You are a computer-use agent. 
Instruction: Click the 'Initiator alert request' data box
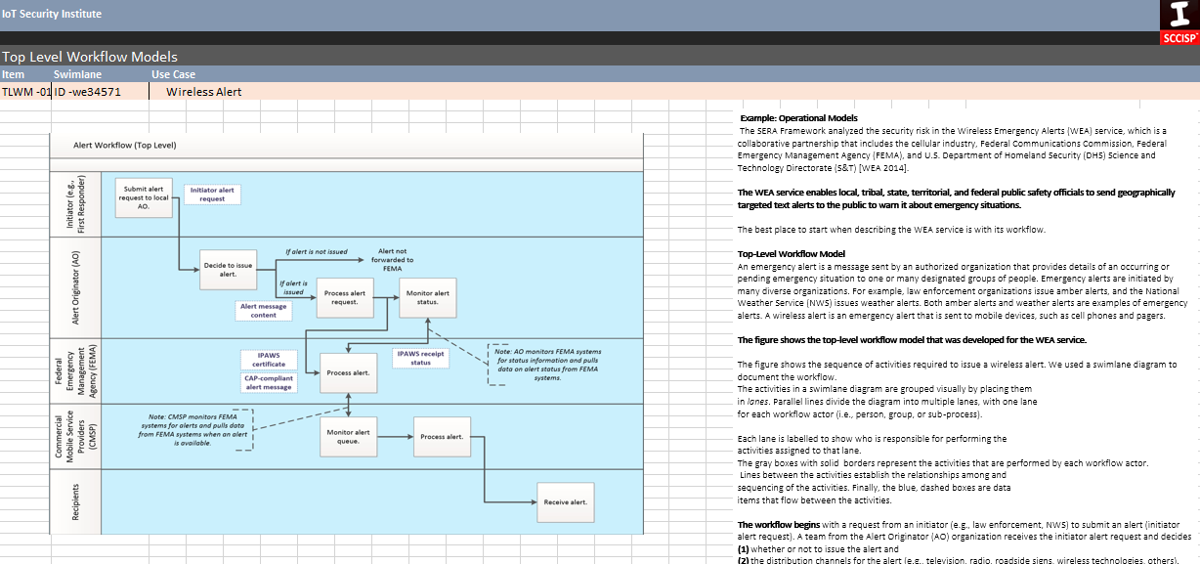coord(212,195)
